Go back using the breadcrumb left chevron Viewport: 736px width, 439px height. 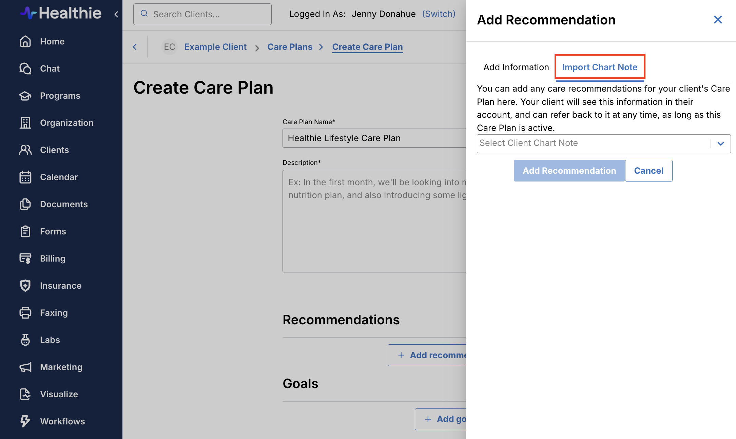pos(135,47)
